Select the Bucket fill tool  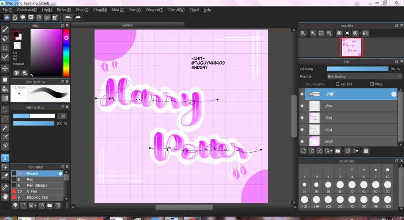pyautogui.click(x=5, y=89)
